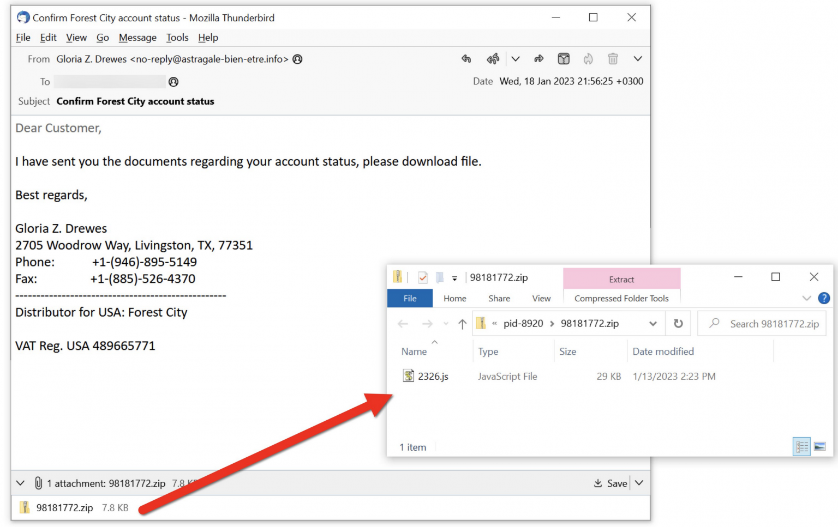Switch to large icons view
Screen dimensions: 838x527
[x=819, y=447]
